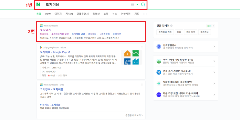Open the 고시정보 sublink in first result
Image resolution: width=240 pixels, height=120 pixels.
point(92,34)
